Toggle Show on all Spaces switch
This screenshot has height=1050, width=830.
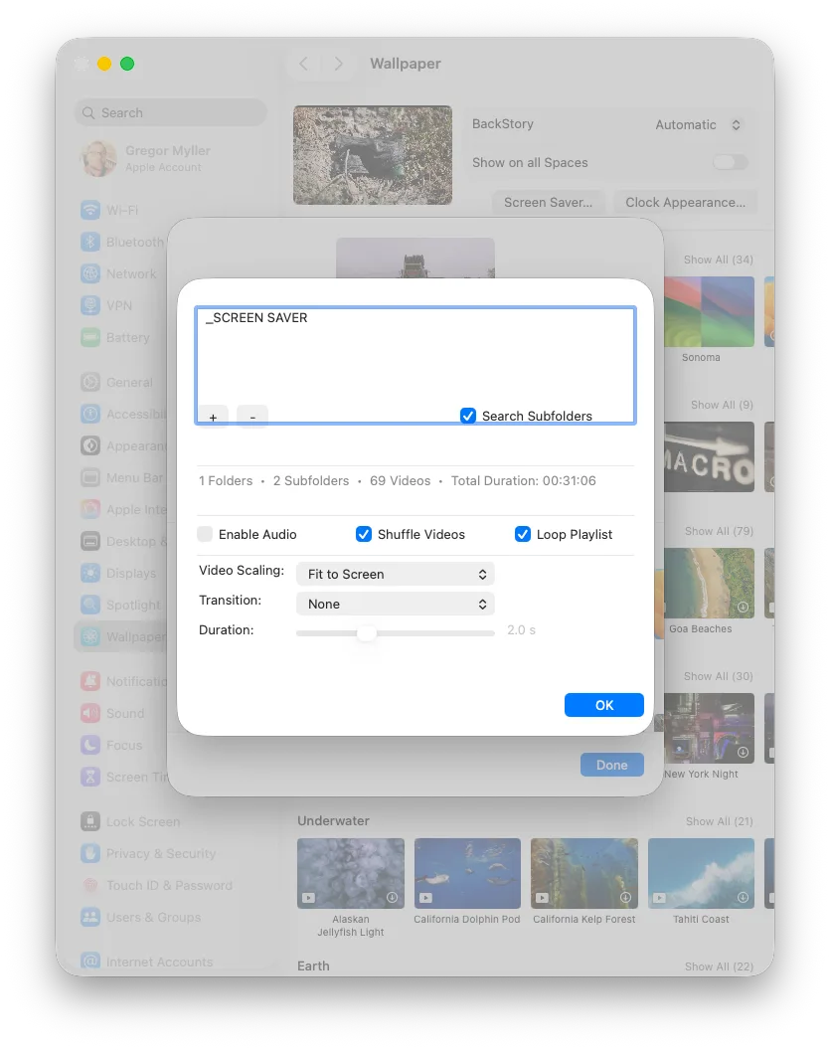coord(731,162)
